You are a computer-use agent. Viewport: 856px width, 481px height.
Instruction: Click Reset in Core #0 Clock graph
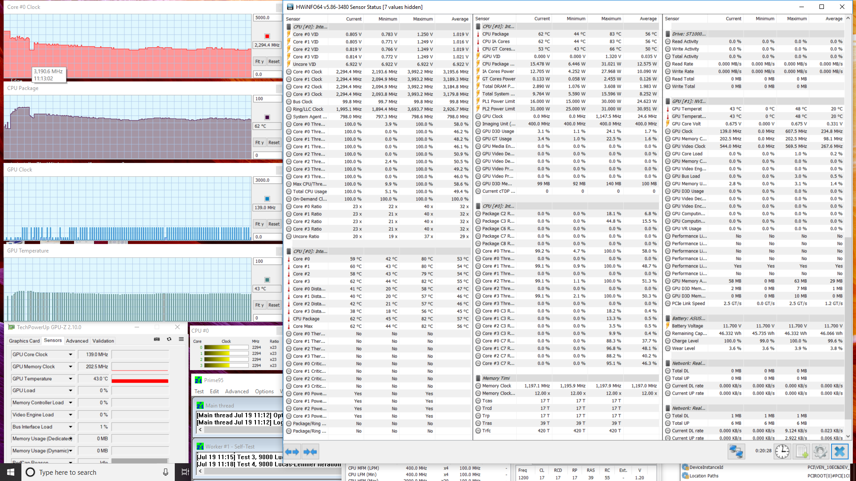(x=274, y=61)
